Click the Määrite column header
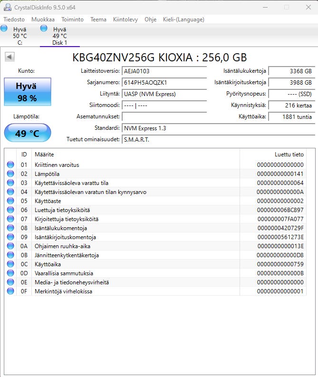The width and height of the screenshot is (318, 377). [x=135, y=155]
